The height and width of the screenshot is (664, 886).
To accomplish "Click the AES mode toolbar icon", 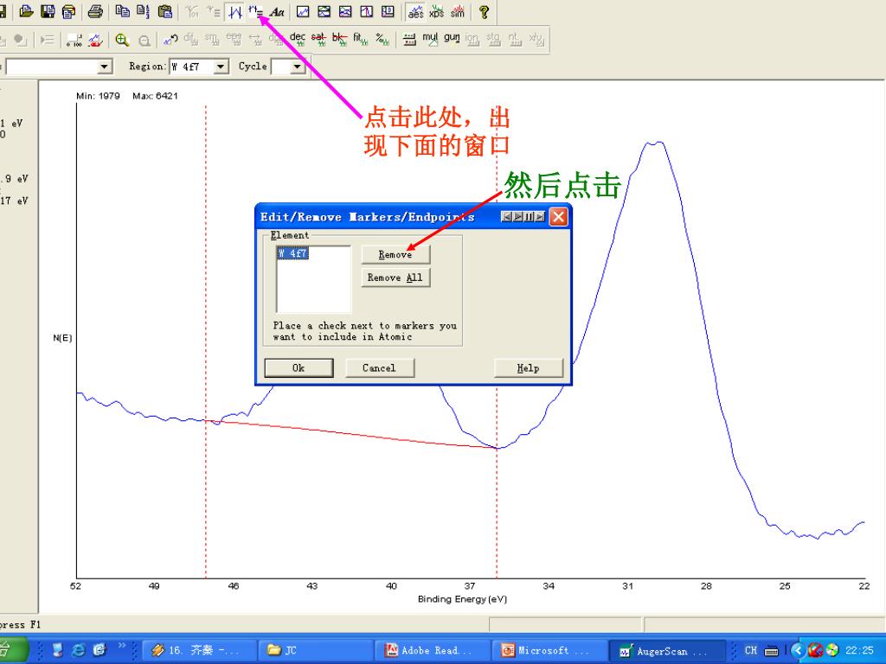I will coord(416,12).
